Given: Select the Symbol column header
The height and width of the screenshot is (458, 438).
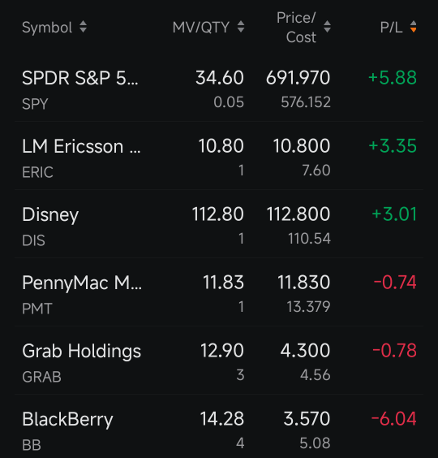Looking at the screenshot, I should point(47,28).
